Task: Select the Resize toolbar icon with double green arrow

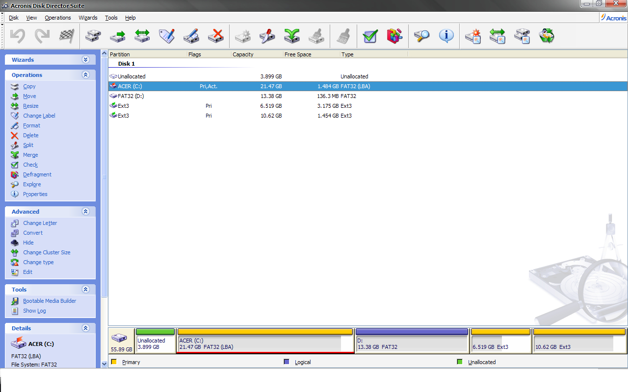Action: [x=142, y=36]
